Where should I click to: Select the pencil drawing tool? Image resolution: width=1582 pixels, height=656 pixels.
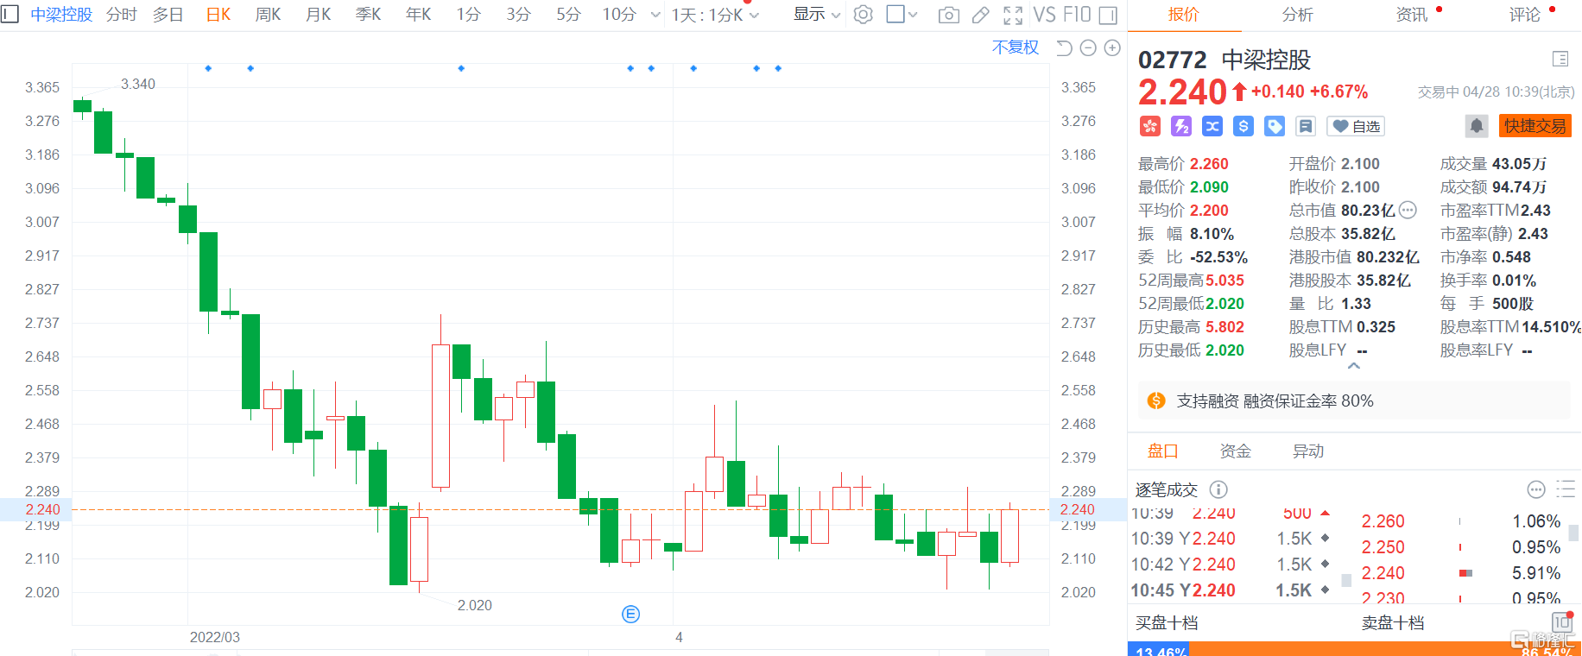coord(980,15)
